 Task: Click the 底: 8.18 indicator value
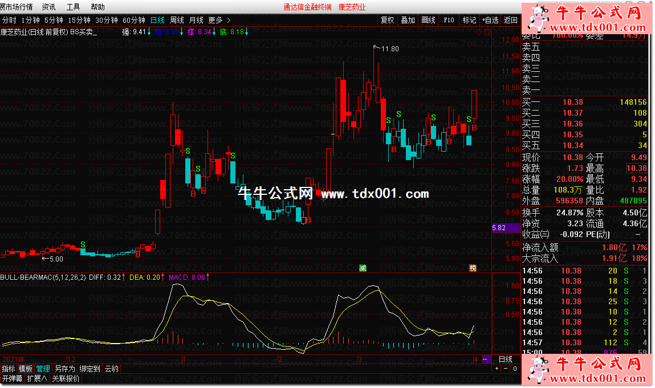pos(234,32)
